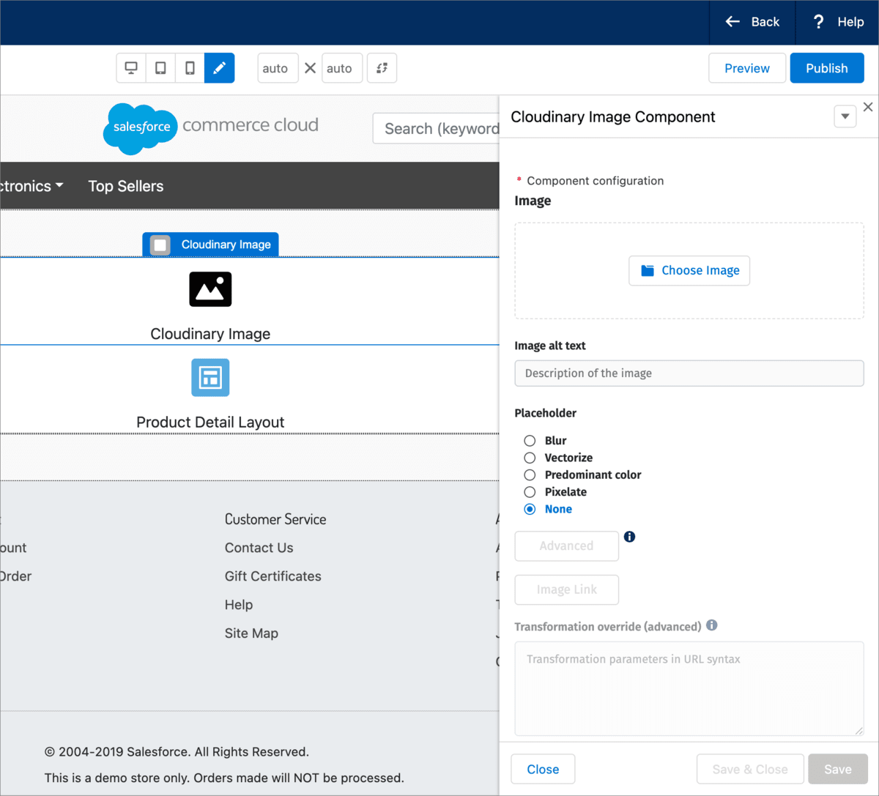Viewport: 879px width, 796px height.
Task: Click the Product Detail Layout label text
Action: pos(210,423)
